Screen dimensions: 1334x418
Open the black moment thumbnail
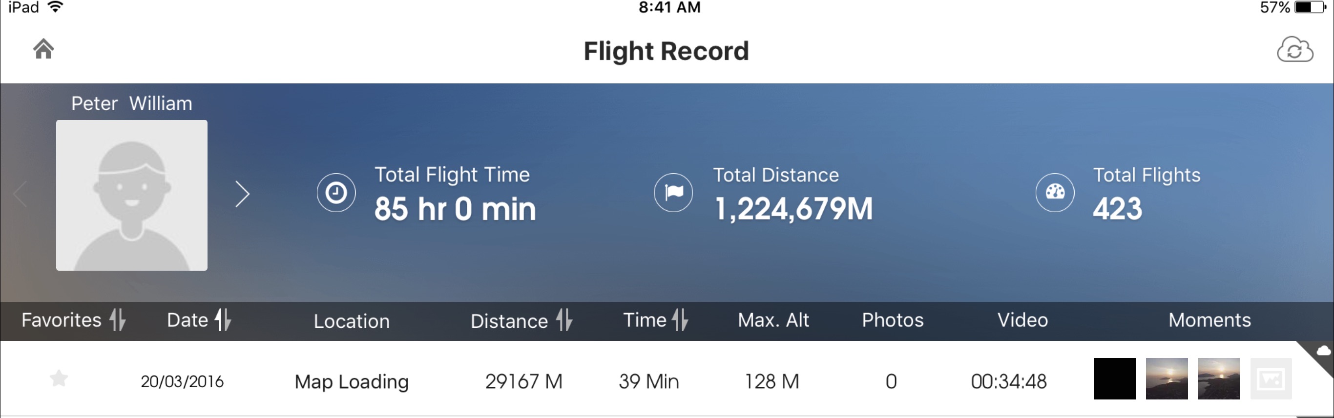click(x=1115, y=378)
